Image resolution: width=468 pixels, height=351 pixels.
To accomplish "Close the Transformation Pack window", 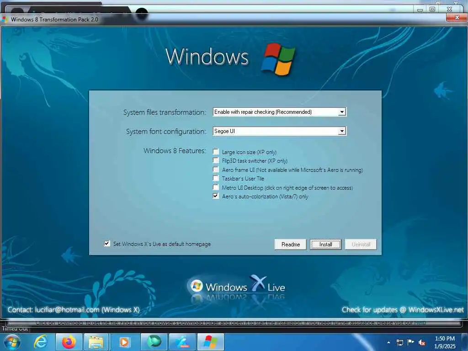I will [x=457, y=18].
